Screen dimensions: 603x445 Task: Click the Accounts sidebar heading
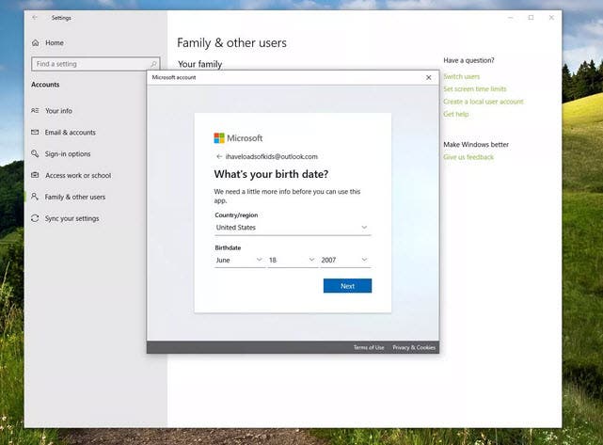point(45,85)
